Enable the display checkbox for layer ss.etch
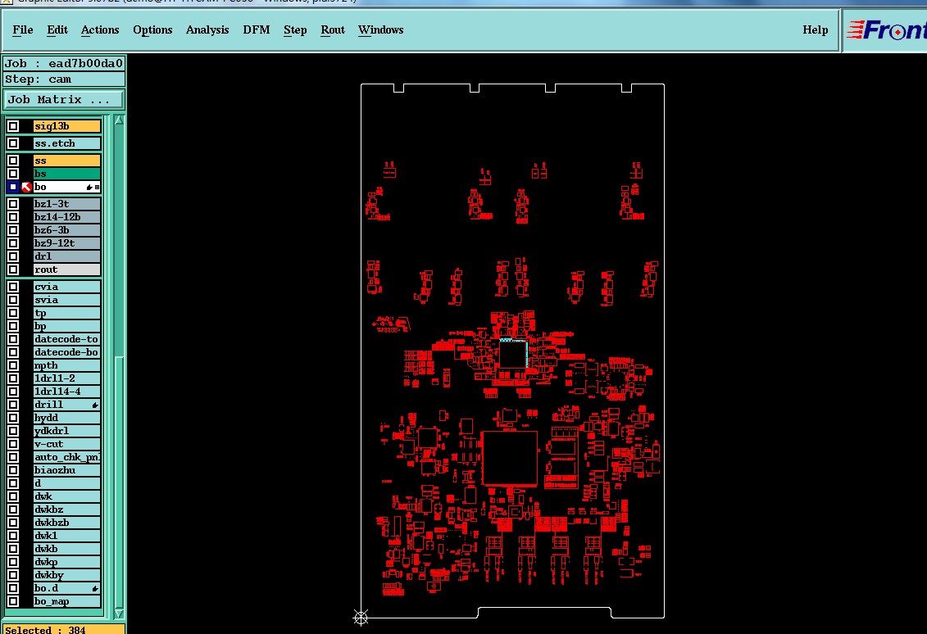This screenshot has width=927, height=634. 13,143
